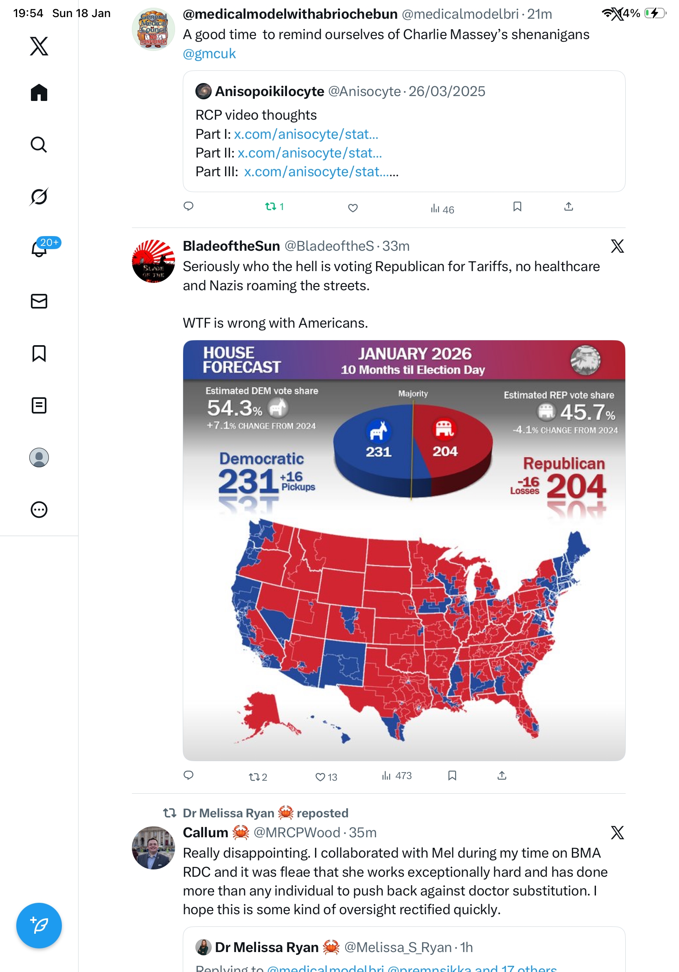This screenshot has height=972, width=679.
Task: Open Grok from the sidebar
Action: (39, 197)
